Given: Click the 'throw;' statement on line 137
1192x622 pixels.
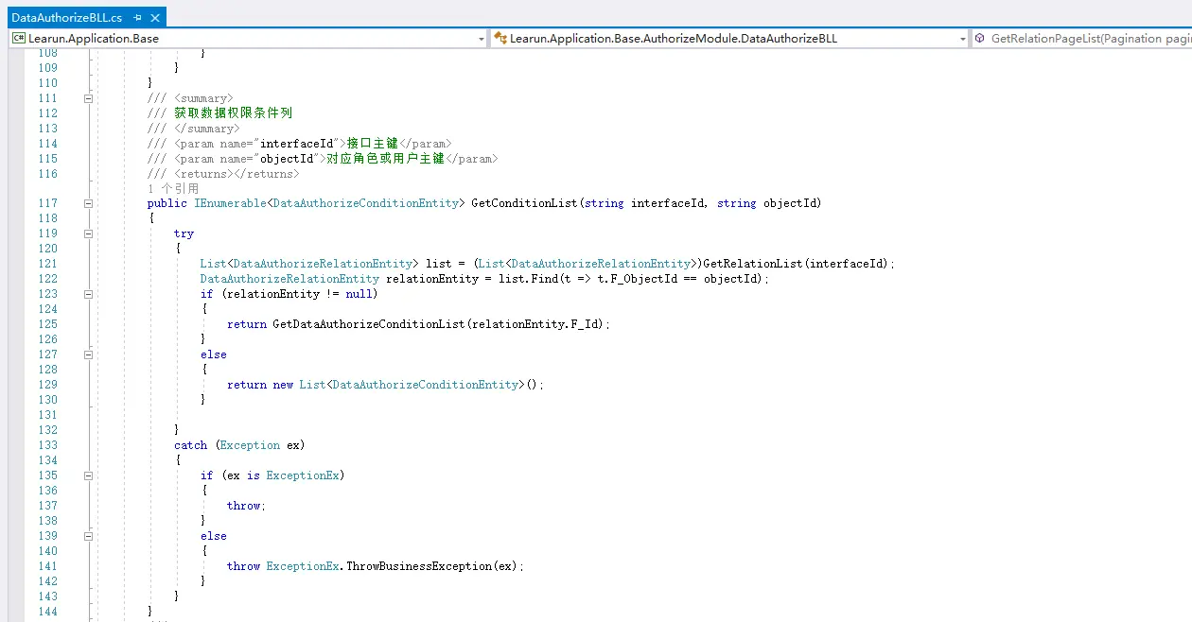Looking at the screenshot, I should (246, 506).
